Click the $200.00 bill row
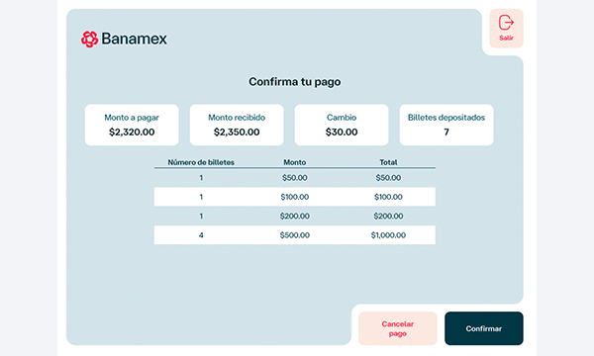Viewport: 594px width, 356px height. point(295,216)
